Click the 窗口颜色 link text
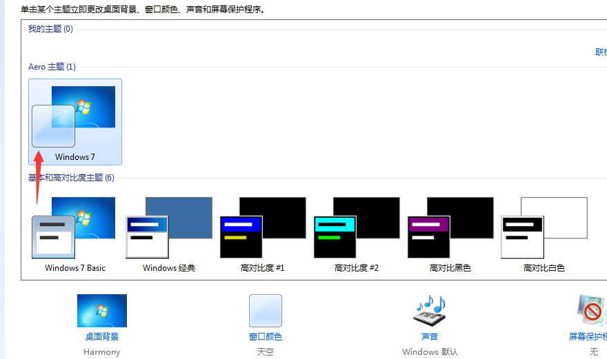Screen dimensions: 607x359 [x=266, y=337]
